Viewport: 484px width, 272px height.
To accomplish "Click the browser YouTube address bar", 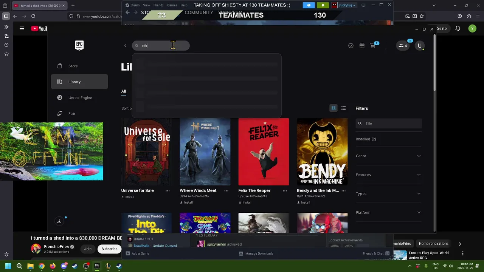I will pyautogui.click(x=102, y=16).
